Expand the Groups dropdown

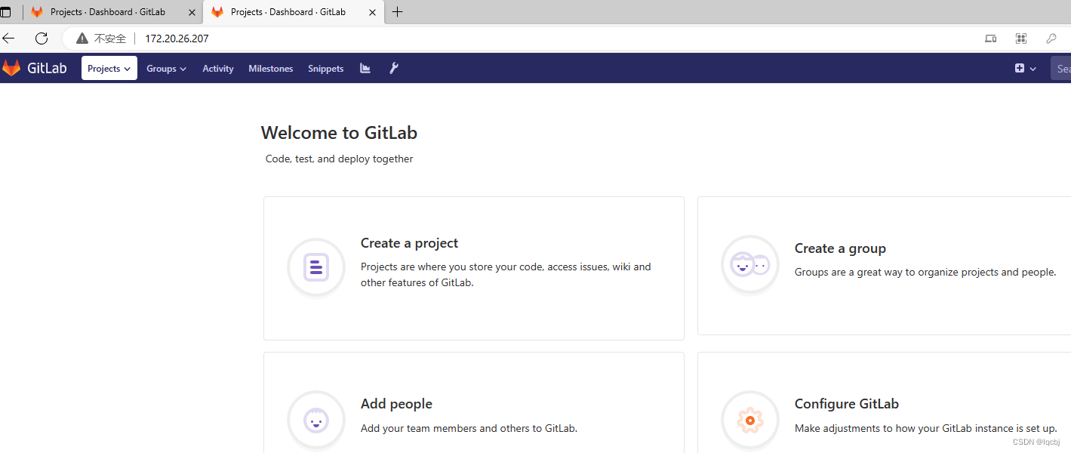(166, 68)
